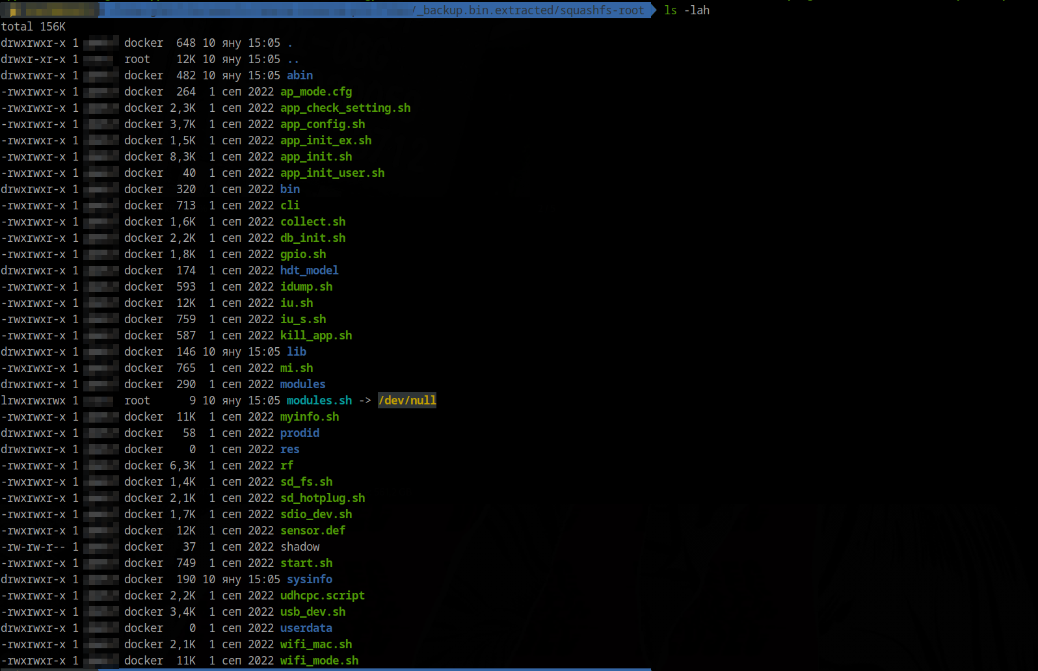The width and height of the screenshot is (1038, 671).
Task: Click the 8,3K size of app_init.sh
Action: pos(183,157)
